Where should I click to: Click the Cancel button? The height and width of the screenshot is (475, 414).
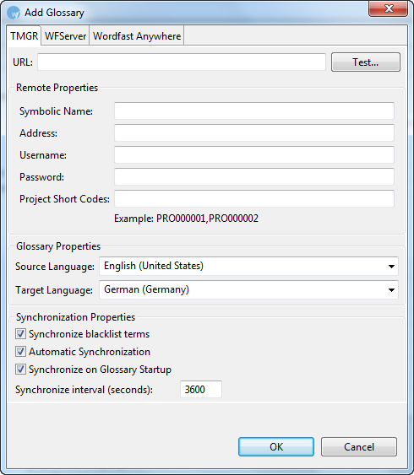[x=359, y=447]
